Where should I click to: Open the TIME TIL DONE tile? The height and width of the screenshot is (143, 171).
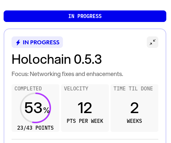click(134, 108)
